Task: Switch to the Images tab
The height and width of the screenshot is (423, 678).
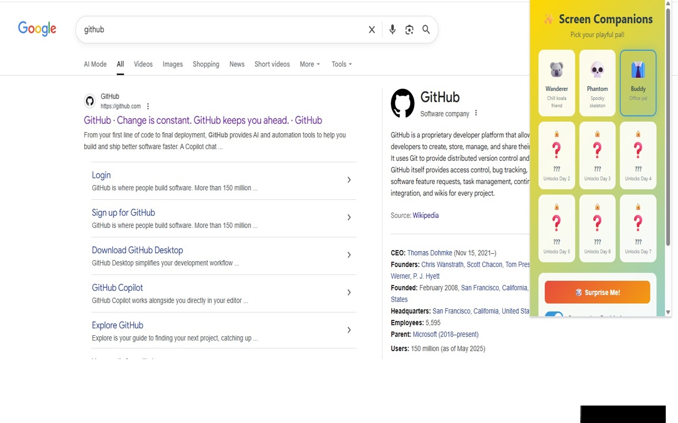Action: (x=173, y=64)
